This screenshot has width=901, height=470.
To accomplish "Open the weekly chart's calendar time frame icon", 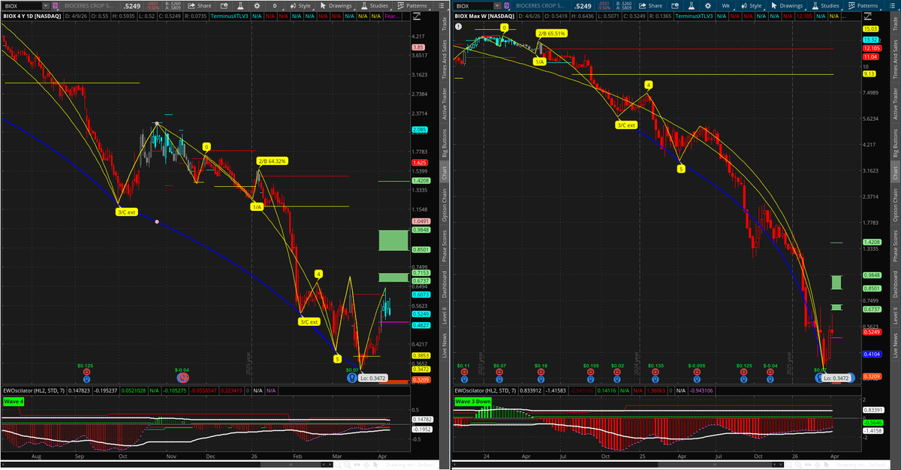I will coord(674,6).
